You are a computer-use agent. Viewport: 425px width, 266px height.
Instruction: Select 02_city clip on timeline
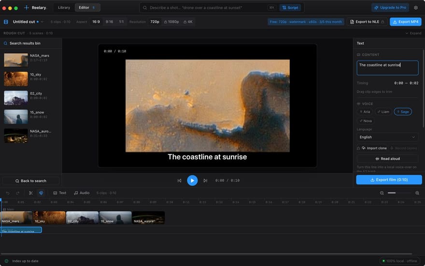tap(83, 218)
